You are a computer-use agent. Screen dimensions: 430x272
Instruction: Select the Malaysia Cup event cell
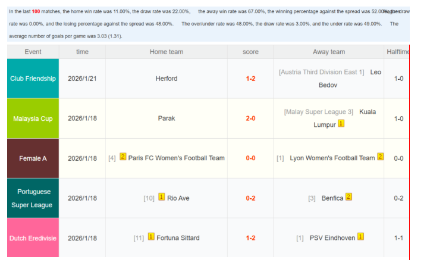(x=33, y=118)
